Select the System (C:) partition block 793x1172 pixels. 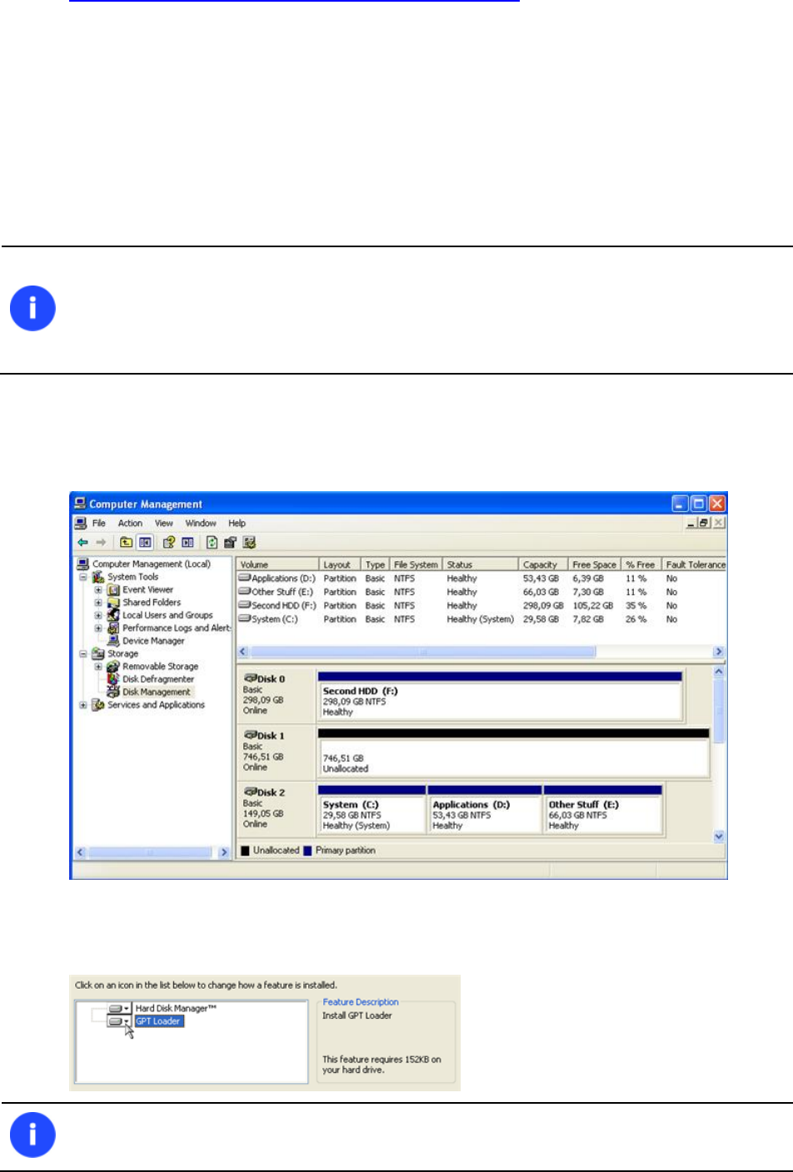click(x=372, y=809)
